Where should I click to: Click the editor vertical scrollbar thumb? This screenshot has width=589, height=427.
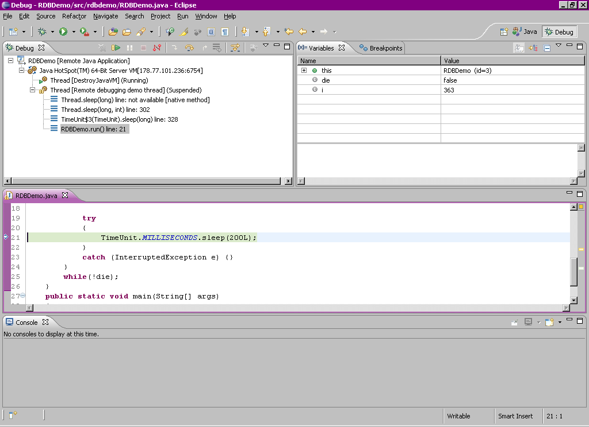pyautogui.click(x=573, y=271)
